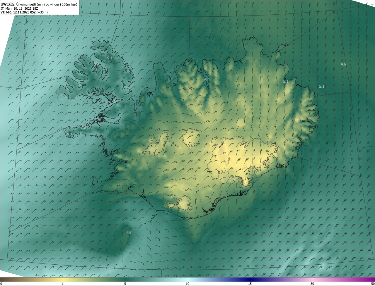Click the colour scale tick label 10
375x286 pixels.
click(x=187, y=284)
